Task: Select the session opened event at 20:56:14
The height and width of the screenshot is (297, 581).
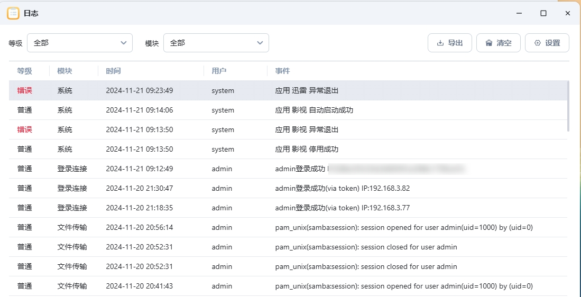Action: click(404, 227)
